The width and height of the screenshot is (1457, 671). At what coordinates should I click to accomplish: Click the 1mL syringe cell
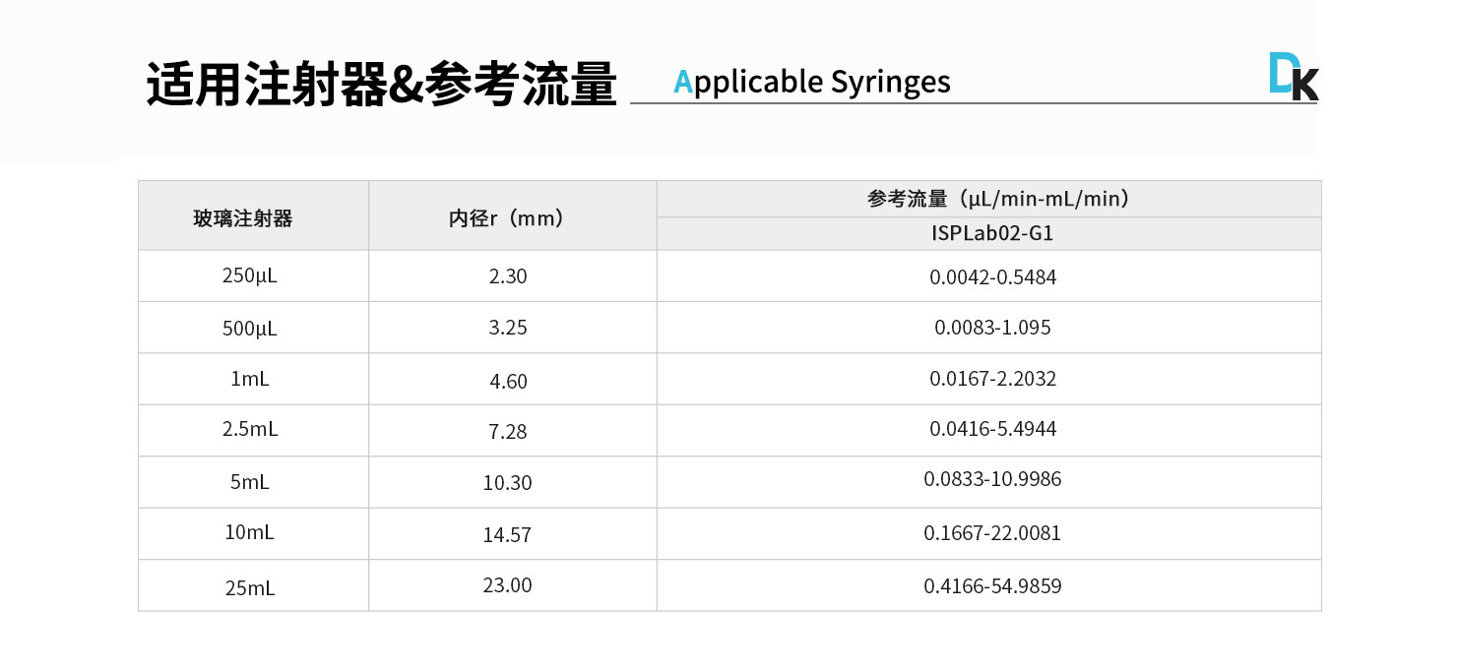coord(250,379)
